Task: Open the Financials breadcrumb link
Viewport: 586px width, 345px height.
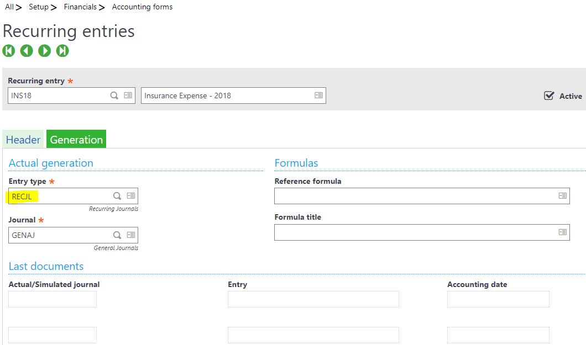Action: pyautogui.click(x=79, y=7)
